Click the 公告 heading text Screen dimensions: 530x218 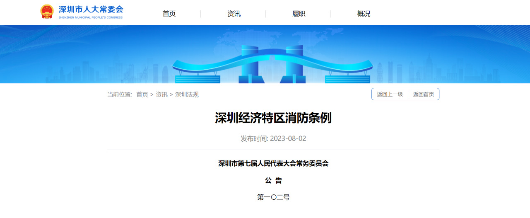tap(273, 180)
